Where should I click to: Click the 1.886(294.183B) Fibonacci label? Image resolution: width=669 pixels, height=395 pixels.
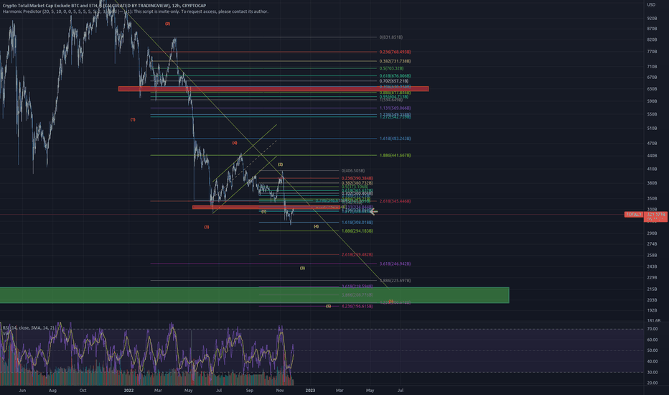[x=357, y=231]
